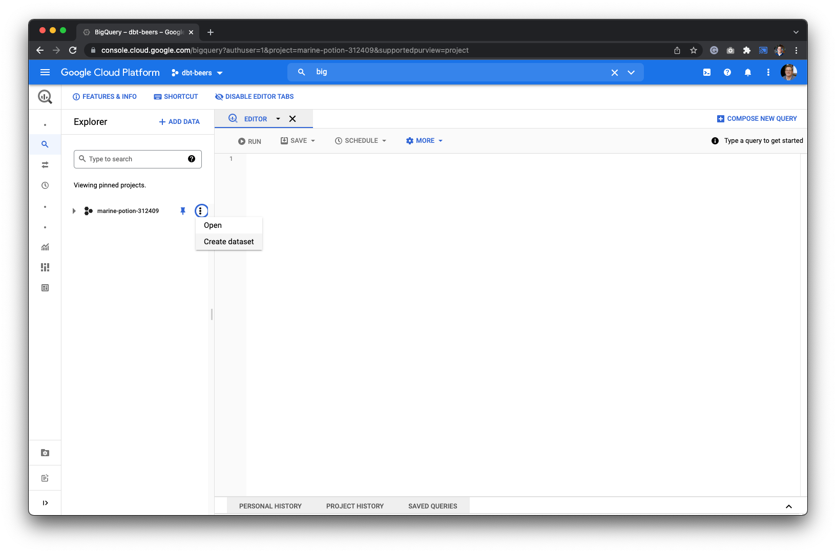Open Scheduled queries clock icon in sidebar
This screenshot has height=553, width=836.
coord(45,185)
